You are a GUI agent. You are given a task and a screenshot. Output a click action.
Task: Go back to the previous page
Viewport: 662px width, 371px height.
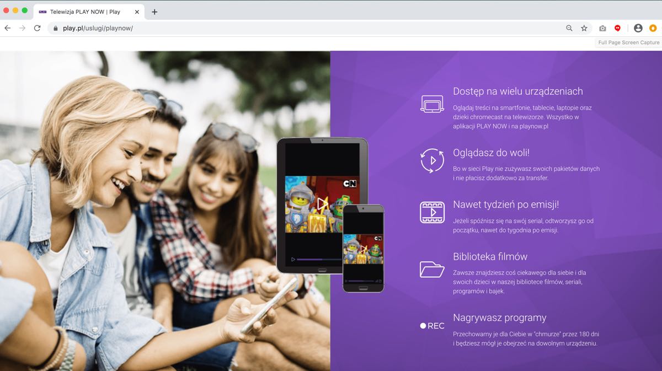pyautogui.click(x=8, y=28)
